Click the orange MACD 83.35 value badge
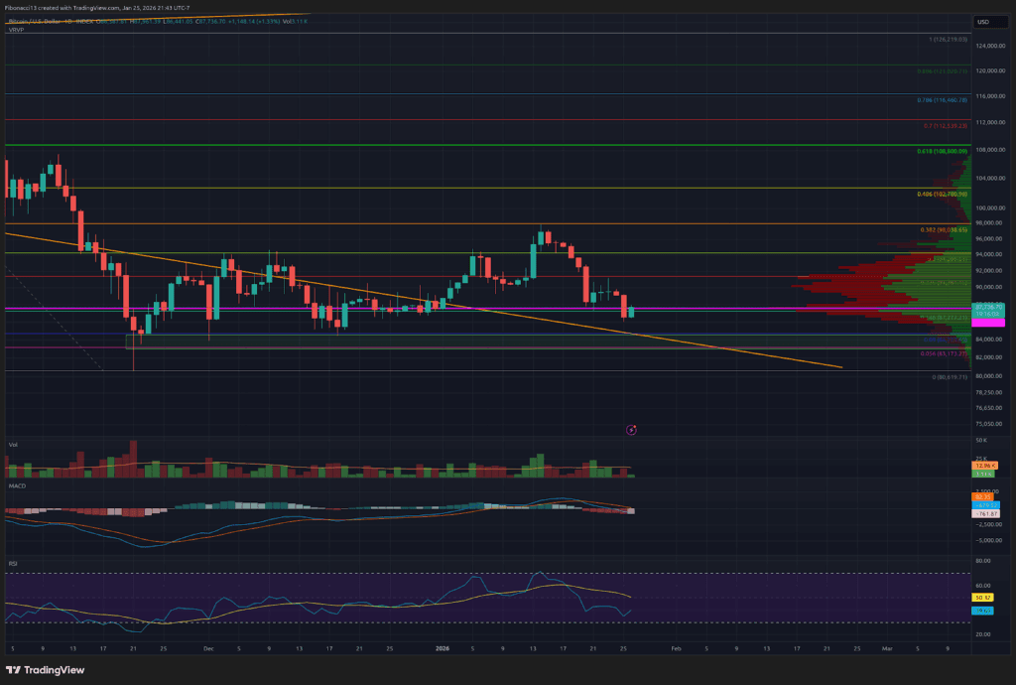1016x685 pixels. tap(982, 496)
